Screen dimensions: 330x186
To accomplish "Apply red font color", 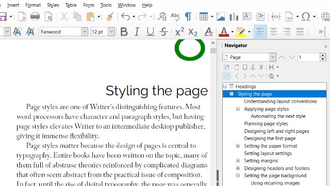I will (224, 32).
